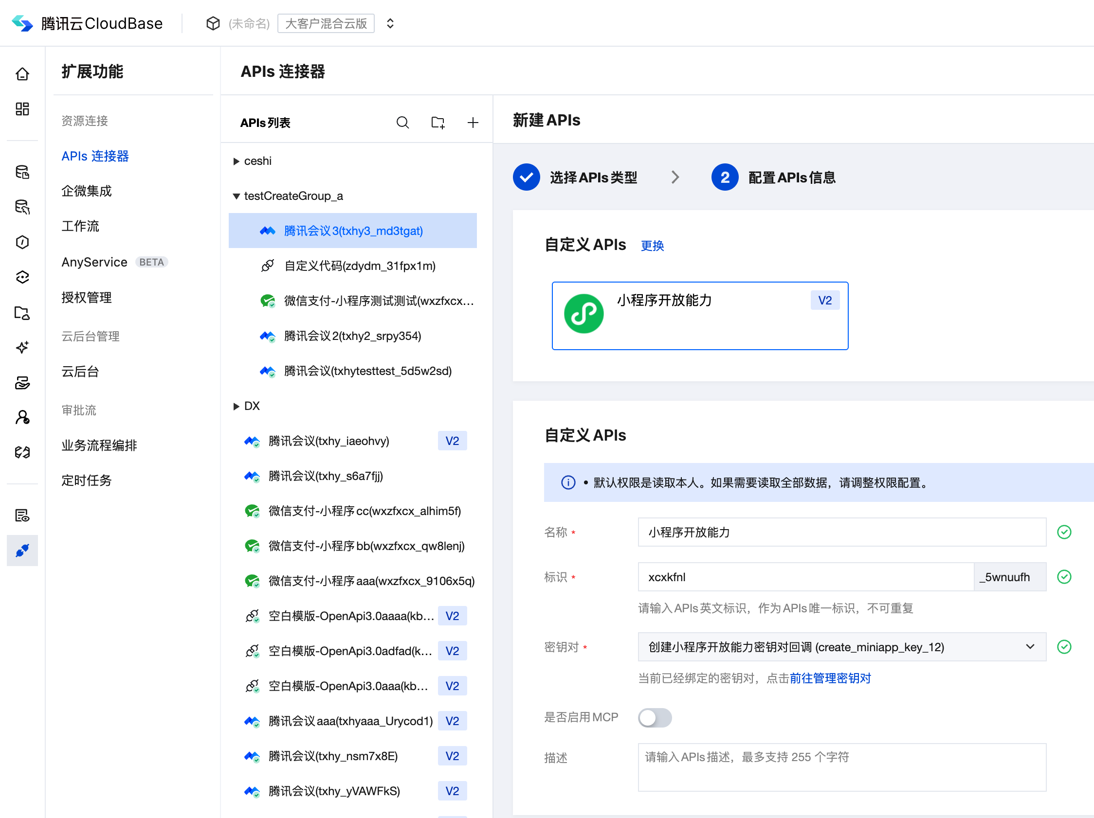
Task: Open the home icon in left rail
Action: pyautogui.click(x=22, y=74)
